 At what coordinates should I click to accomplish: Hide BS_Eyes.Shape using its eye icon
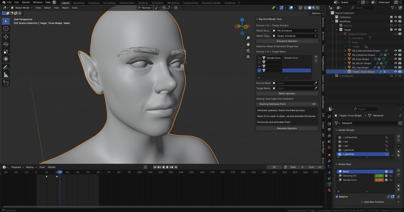coord(395,59)
